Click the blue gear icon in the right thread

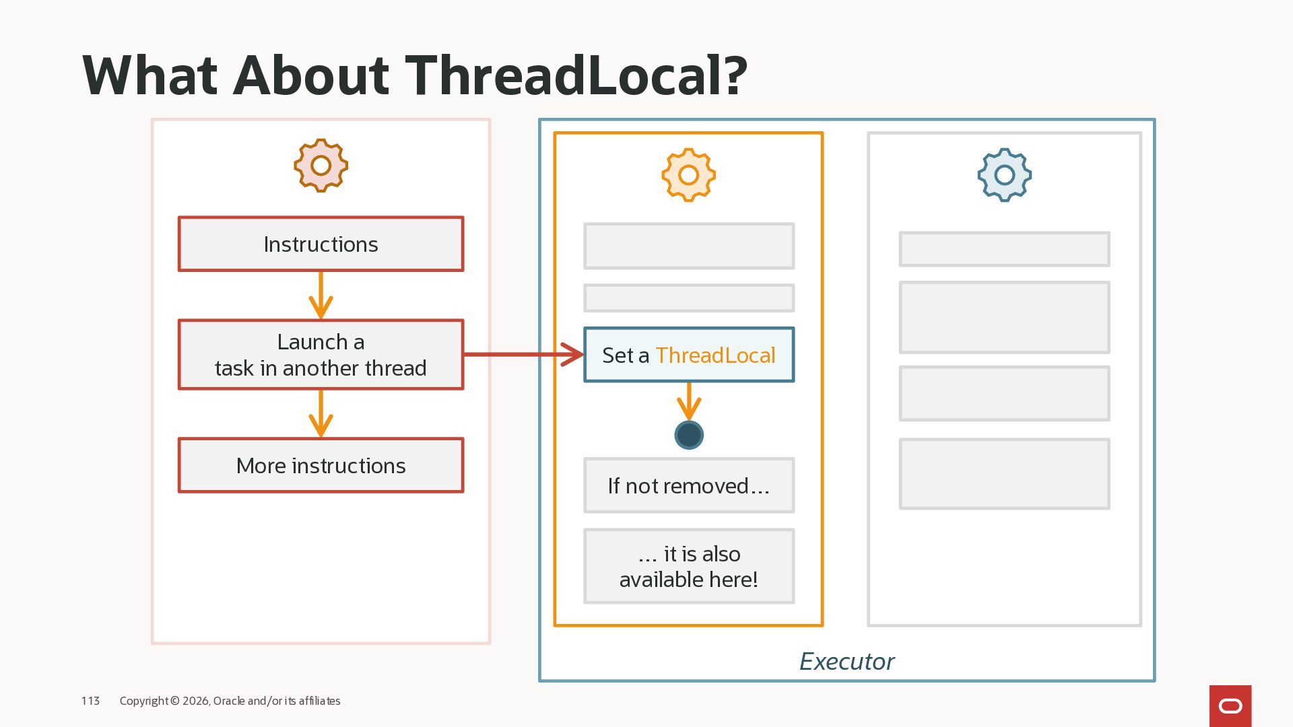(1004, 175)
